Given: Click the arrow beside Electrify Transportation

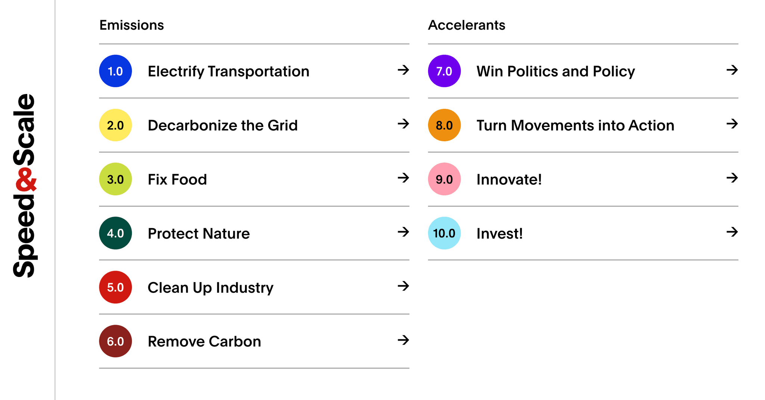Looking at the screenshot, I should click(403, 70).
